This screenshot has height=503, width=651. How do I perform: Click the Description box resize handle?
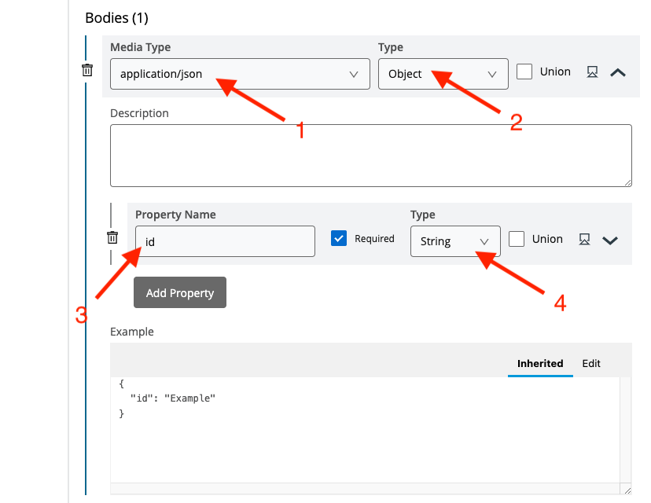627,182
